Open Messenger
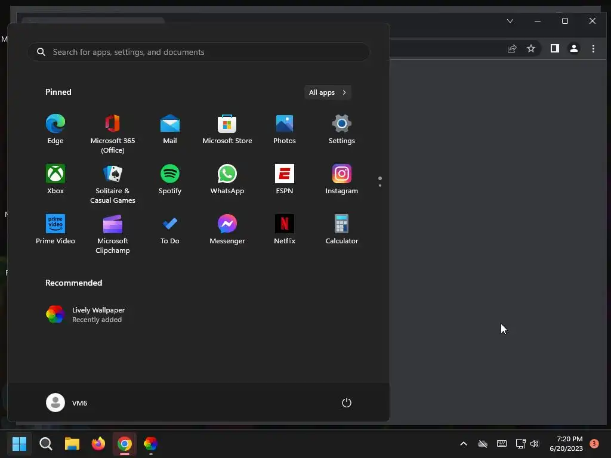Screen dimensions: 611x458 pyautogui.click(x=227, y=230)
